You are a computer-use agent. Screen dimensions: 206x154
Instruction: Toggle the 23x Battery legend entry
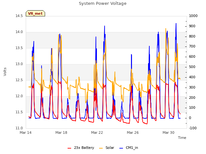[81, 148]
